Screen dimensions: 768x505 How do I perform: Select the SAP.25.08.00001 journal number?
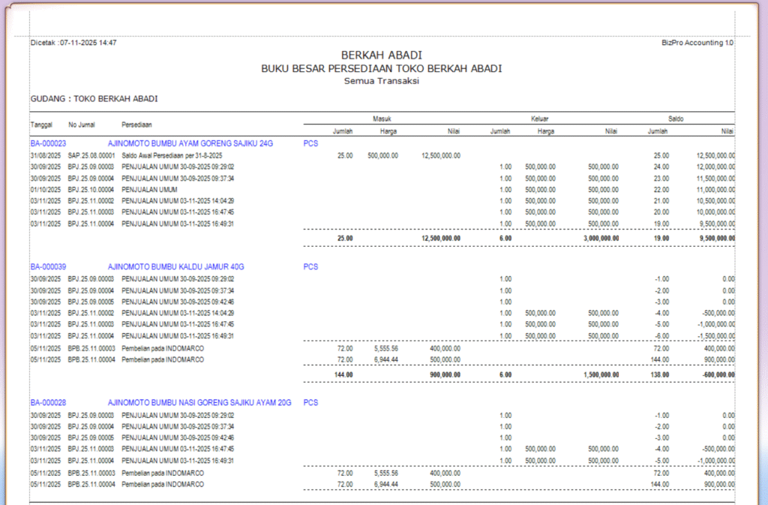(91, 155)
